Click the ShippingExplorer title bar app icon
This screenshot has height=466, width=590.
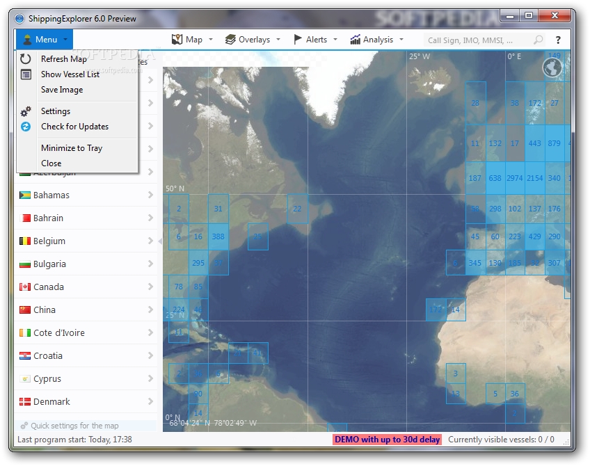(19, 18)
